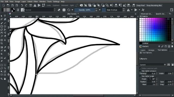Viewport: 174px width, 97px height.
Task: Add a new color with plus icon
Action: tap(159, 46)
